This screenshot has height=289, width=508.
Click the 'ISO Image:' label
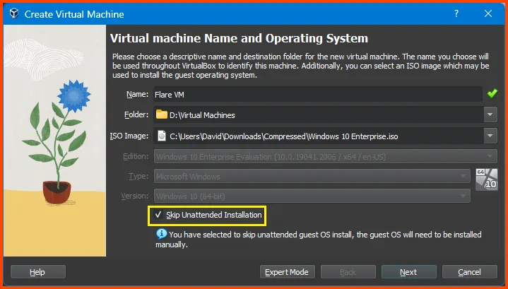(129, 136)
